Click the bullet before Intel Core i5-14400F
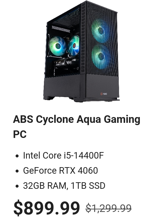 (x=17, y=156)
